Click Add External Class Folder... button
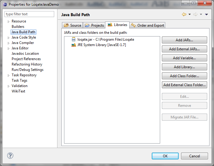 pyautogui.click(x=184, y=85)
